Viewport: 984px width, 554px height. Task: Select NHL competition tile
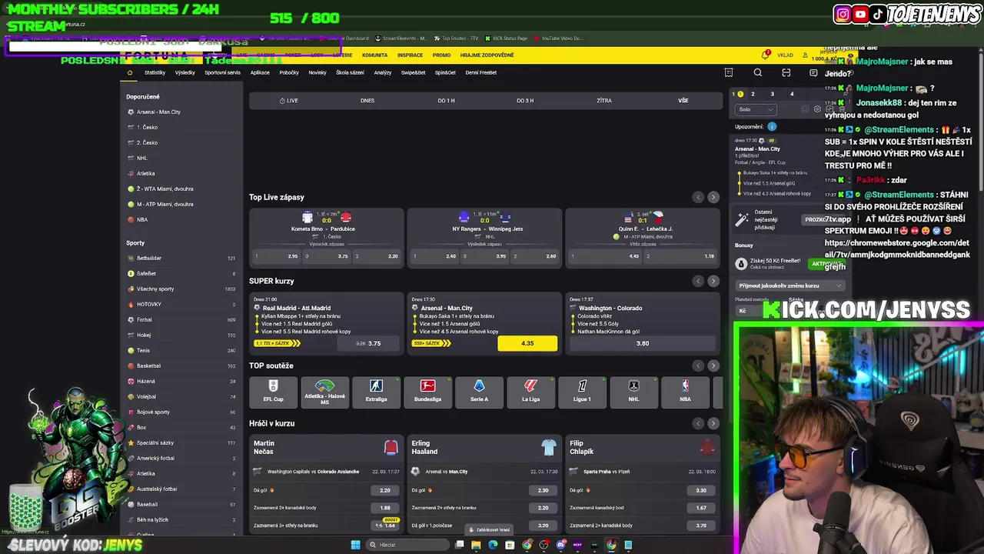point(633,392)
